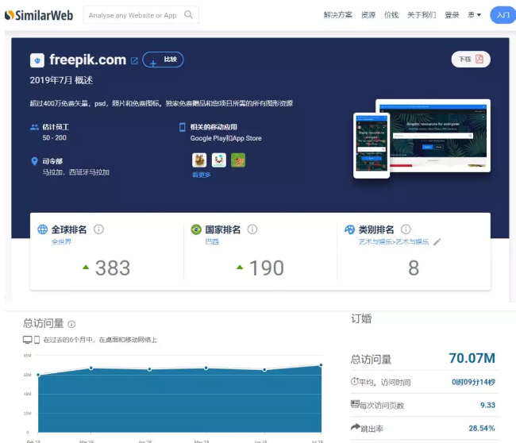Show info for 总访问量 chart heading

coord(71,324)
